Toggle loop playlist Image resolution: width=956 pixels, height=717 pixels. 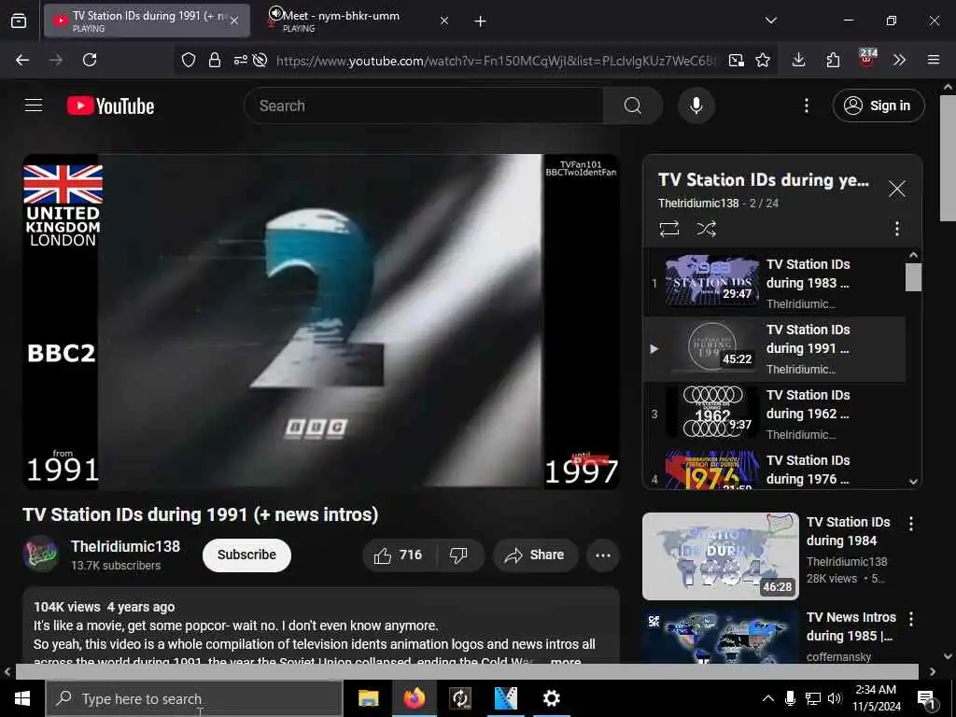click(668, 229)
